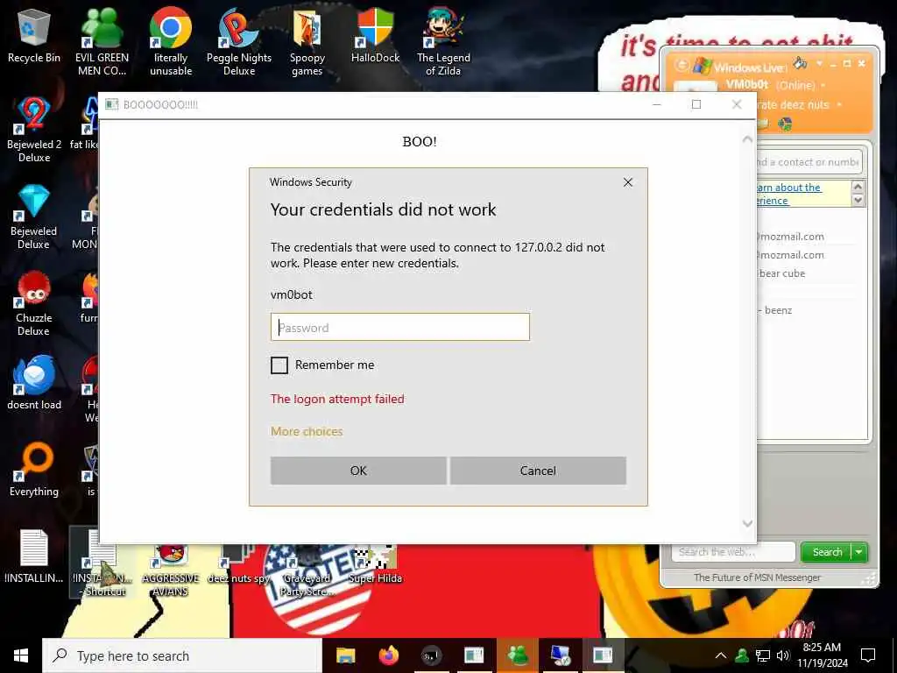Open Super Hilda desktop shortcut
Viewport: 897px width, 673px height.
(x=375, y=564)
